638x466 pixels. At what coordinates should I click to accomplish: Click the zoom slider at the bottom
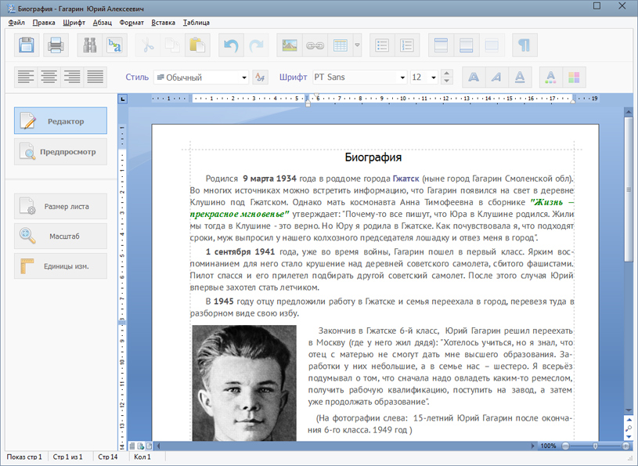596,446
